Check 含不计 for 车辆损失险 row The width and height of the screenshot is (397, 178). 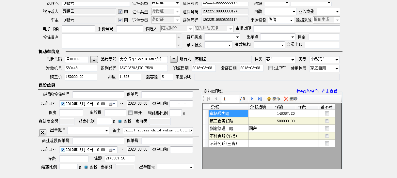pos(327,113)
